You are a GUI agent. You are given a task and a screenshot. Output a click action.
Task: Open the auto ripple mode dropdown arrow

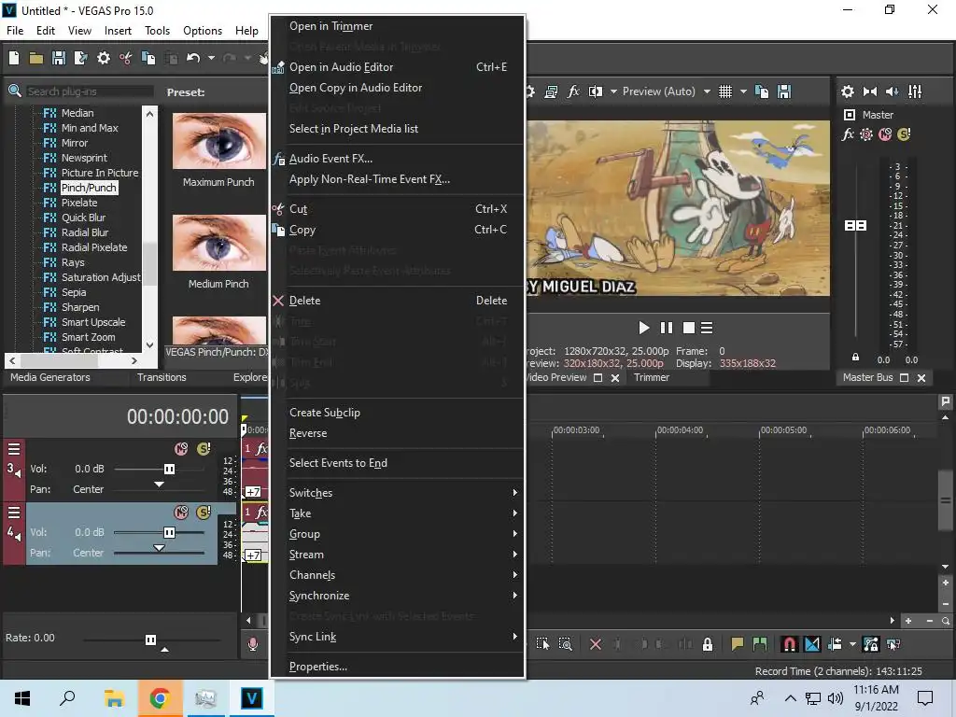tap(852, 644)
